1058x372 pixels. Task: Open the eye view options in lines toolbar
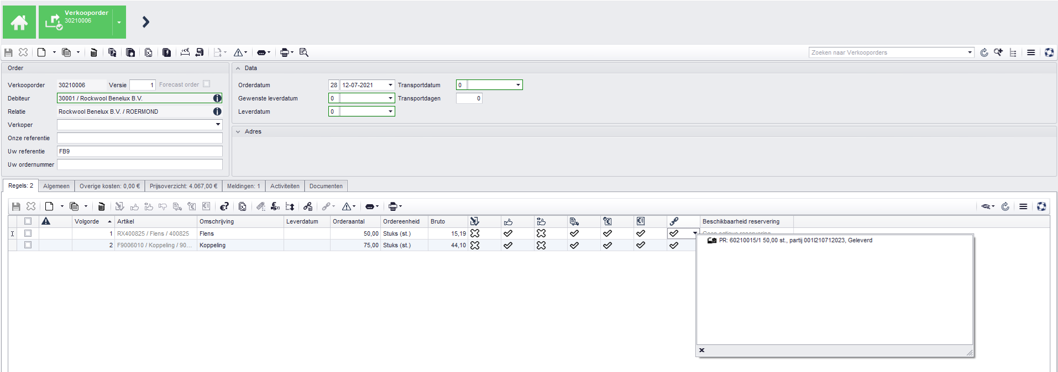[987, 206]
